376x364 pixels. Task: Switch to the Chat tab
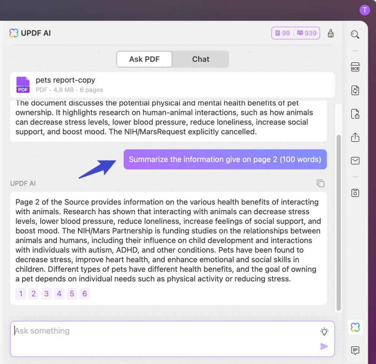pos(200,59)
